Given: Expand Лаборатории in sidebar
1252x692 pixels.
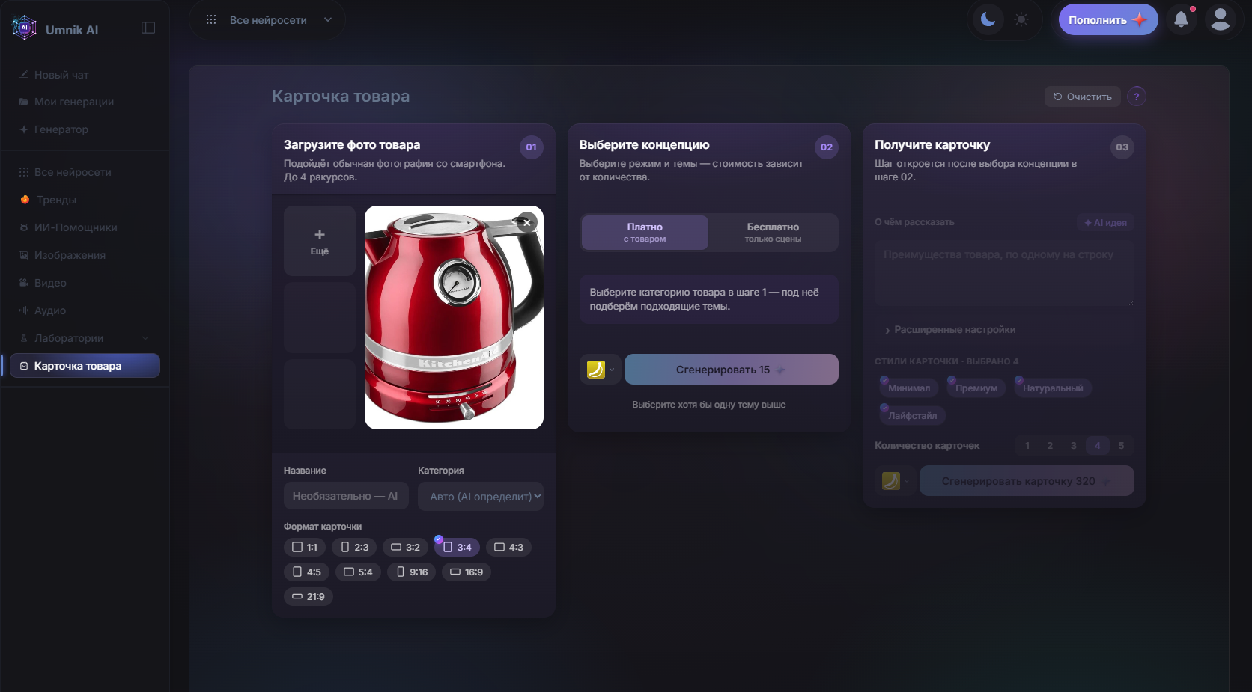Looking at the screenshot, I should click(x=85, y=338).
